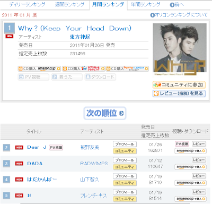Open artist link 東方神起
The height and width of the screenshot is (204, 212).
(80, 37)
